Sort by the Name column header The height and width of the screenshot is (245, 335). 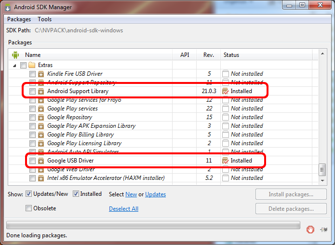point(33,55)
